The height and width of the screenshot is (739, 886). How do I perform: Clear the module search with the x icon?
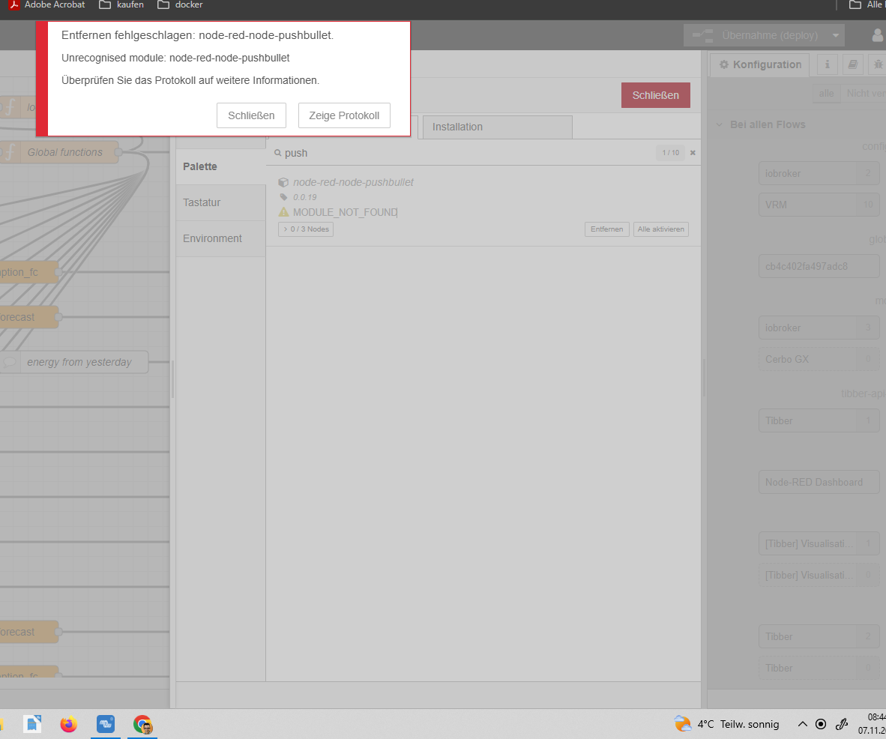pos(693,153)
